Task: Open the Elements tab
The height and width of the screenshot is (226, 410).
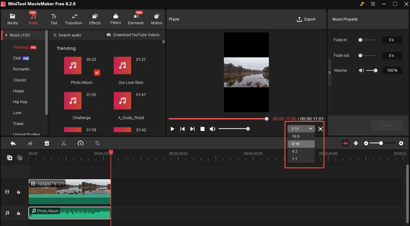Action: [136, 19]
